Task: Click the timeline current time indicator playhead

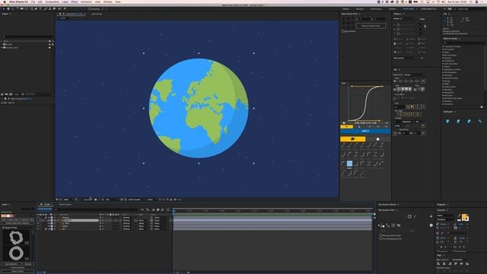Action: click(x=174, y=211)
